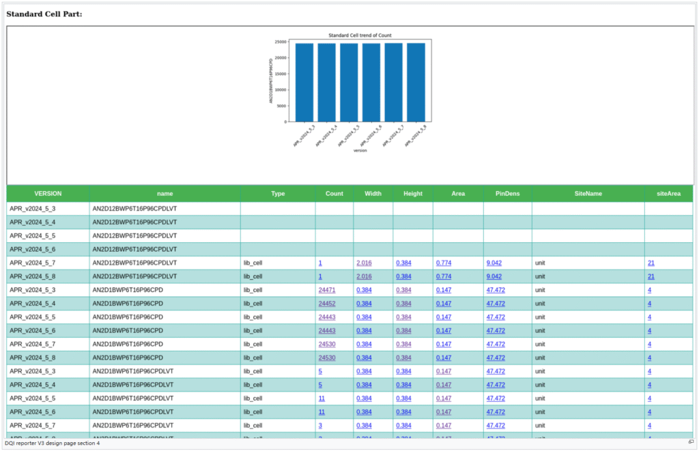Click the chart bar for APR_v2024_5_8
This screenshot has height=451, width=699.
pyautogui.click(x=416, y=82)
